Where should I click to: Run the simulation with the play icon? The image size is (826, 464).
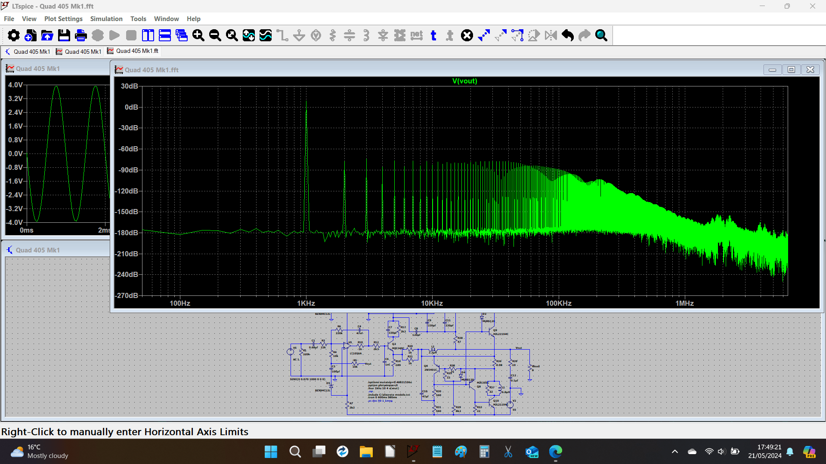pos(114,35)
